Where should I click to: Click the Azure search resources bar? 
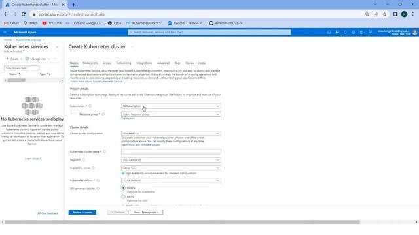(x=209, y=32)
